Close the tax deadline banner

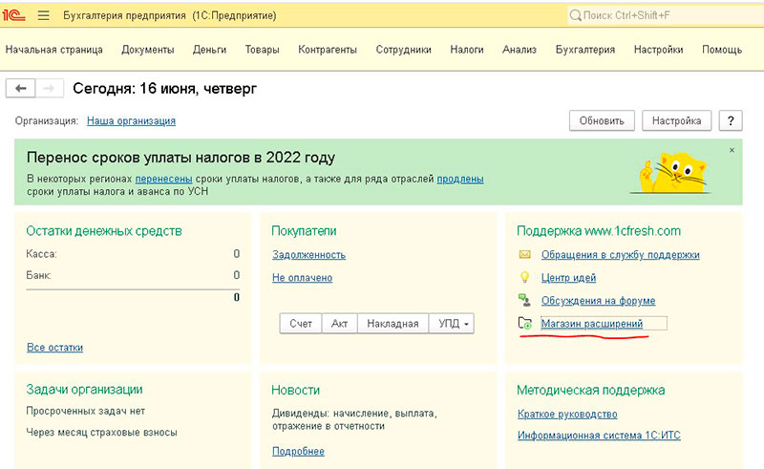click(732, 150)
